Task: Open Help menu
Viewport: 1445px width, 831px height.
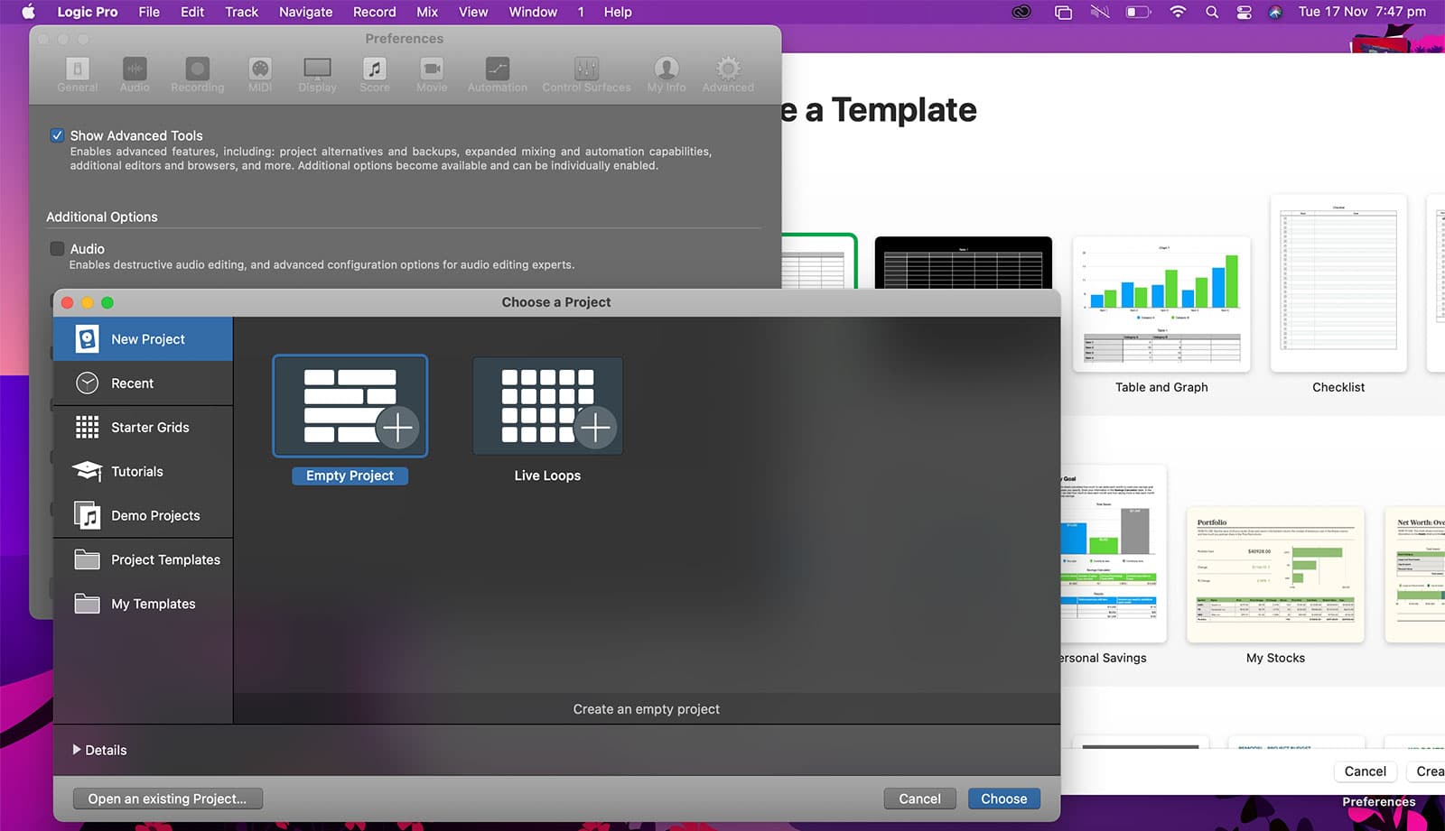Action: [x=618, y=12]
